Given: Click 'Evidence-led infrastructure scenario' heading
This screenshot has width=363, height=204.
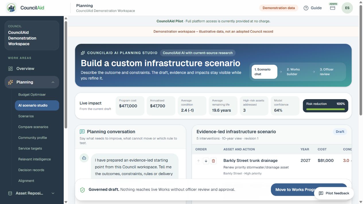Looking at the screenshot, I should (x=236, y=132).
